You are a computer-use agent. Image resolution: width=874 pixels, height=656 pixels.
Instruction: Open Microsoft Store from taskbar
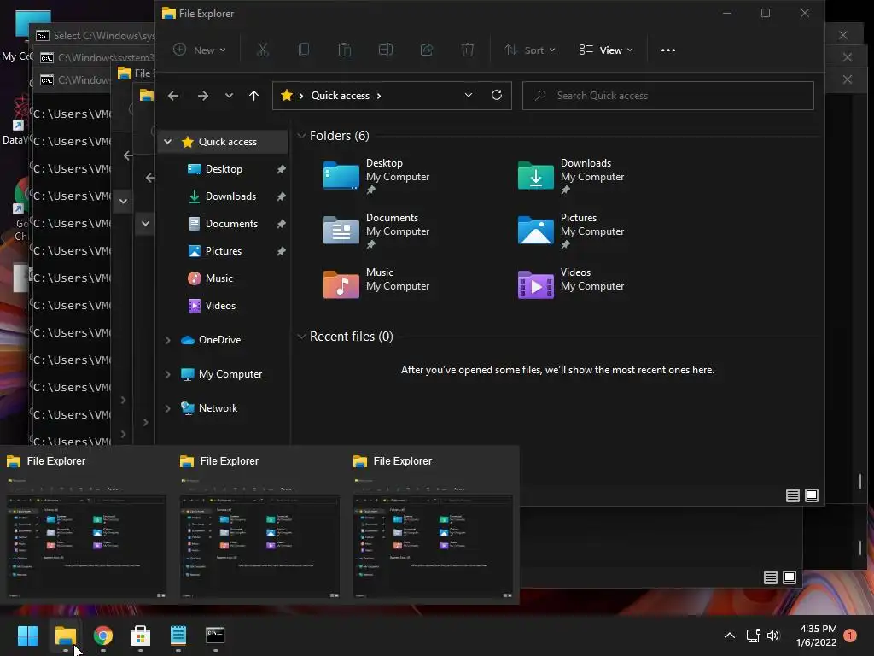[x=141, y=635]
